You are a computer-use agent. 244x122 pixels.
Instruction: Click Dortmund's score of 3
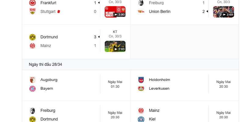pyautogui.click(x=95, y=37)
